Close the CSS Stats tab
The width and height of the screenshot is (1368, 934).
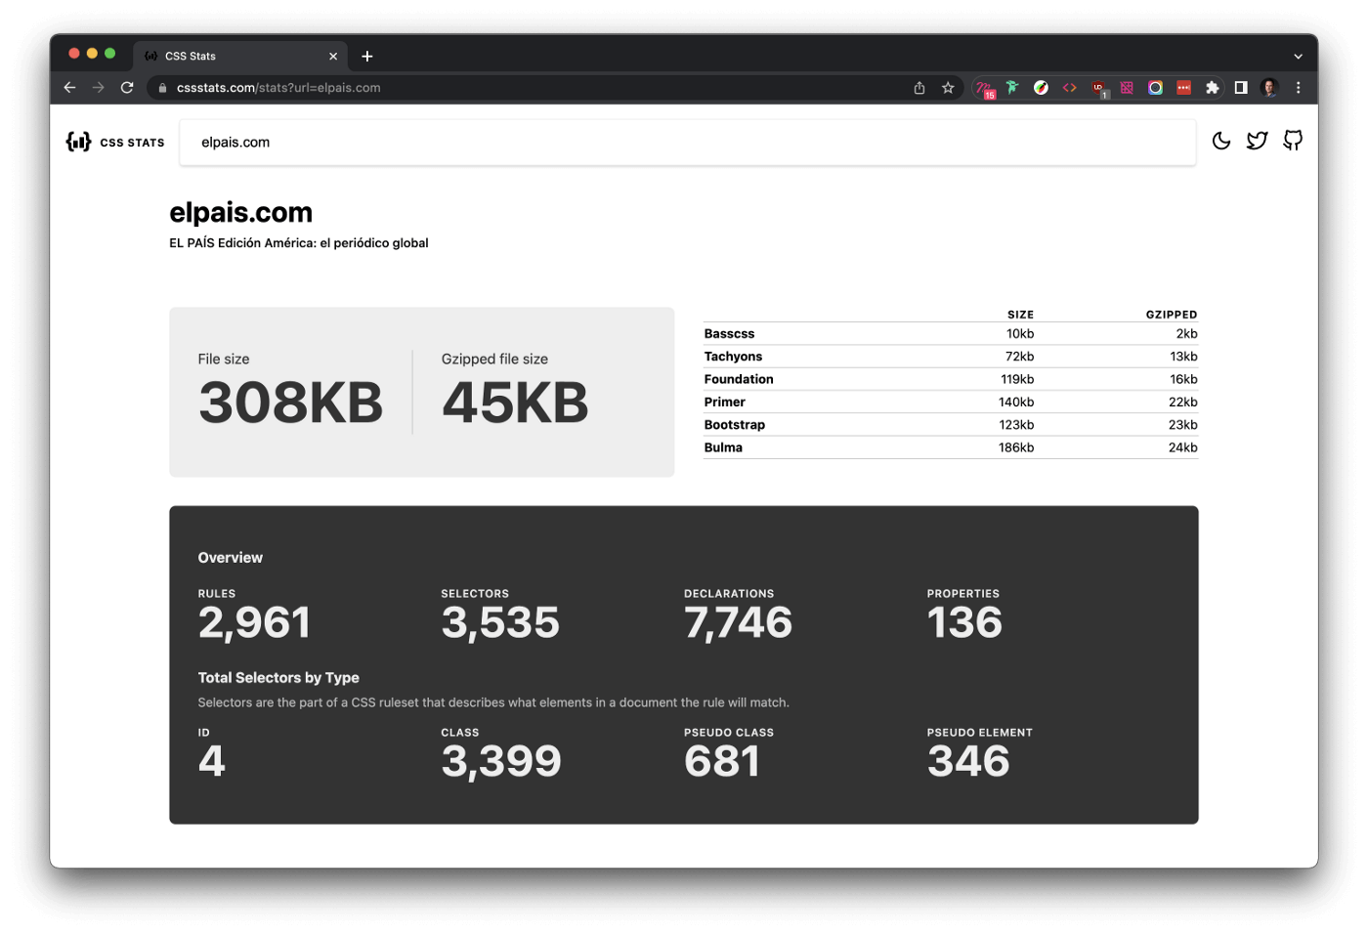click(333, 57)
